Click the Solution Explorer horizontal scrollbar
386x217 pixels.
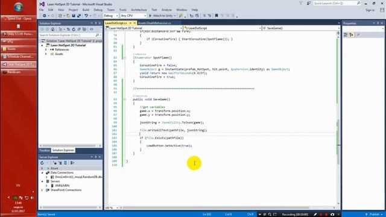pyautogui.click(x=71, y=146)
